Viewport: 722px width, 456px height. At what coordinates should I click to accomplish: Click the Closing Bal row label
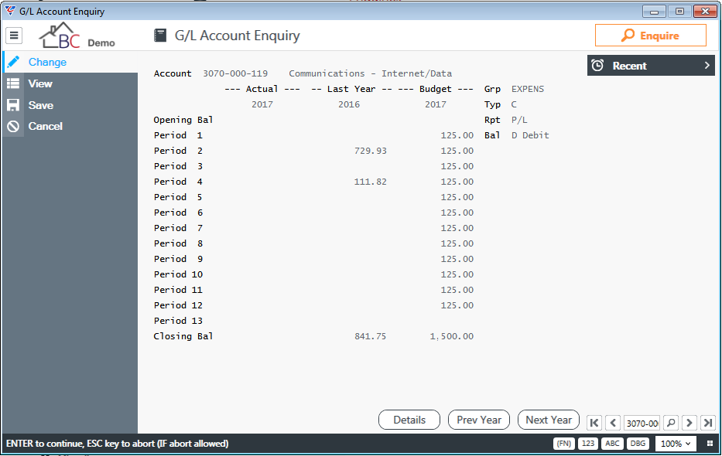[x=183, y=336]
